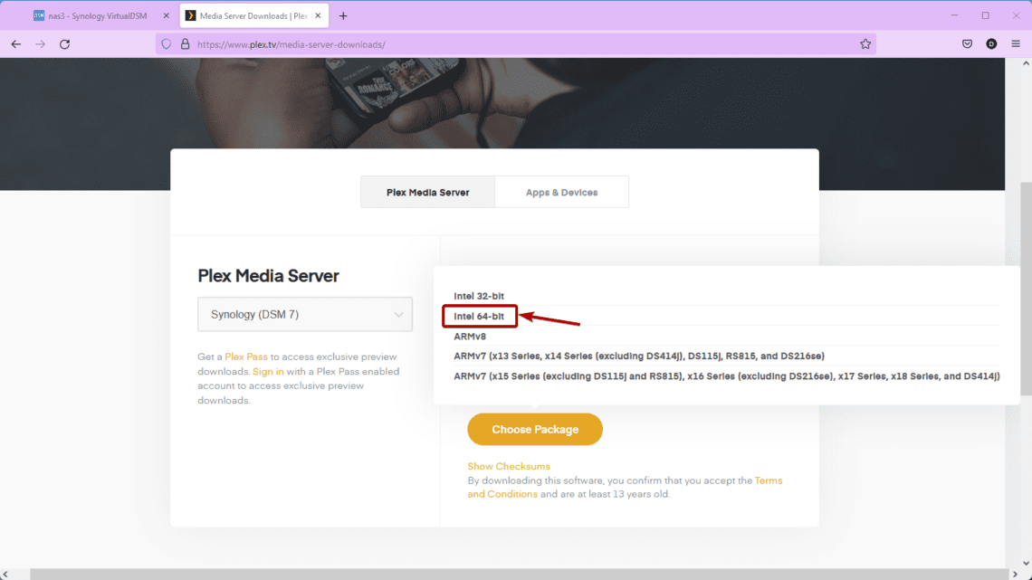The image size is (1032, 580).
Task: Switch to Apps & Devices section
Action: tap(561, 192)
